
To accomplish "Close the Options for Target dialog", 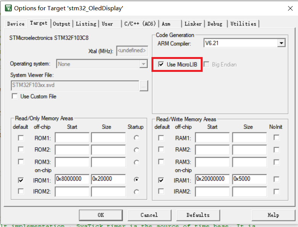I will pos(290,8).
